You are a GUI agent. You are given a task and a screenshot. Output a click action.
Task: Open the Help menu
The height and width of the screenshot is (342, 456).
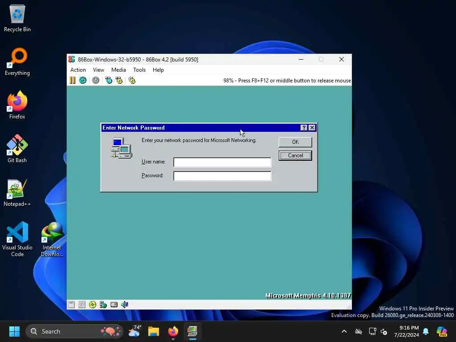pyautogui.click(x=158, y=70)
